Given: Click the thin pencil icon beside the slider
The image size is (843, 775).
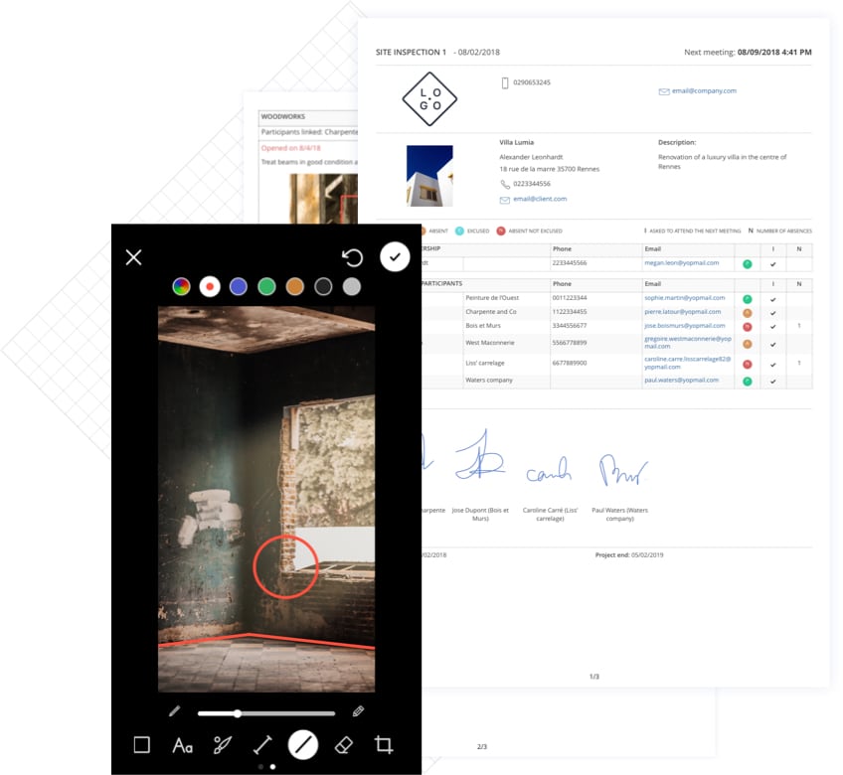Looking at the screenshot, I should 174,711.
